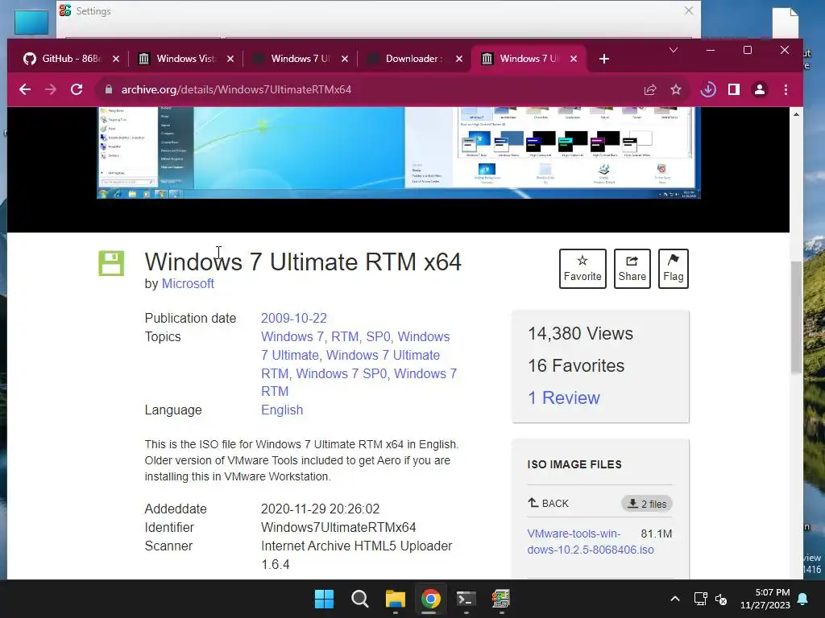
Task: Open taskbar Search
Action: click(360, 599)
